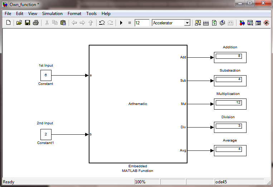Launch the Model Explorer icon
This screenshot has height=187, width=273.
250,23
